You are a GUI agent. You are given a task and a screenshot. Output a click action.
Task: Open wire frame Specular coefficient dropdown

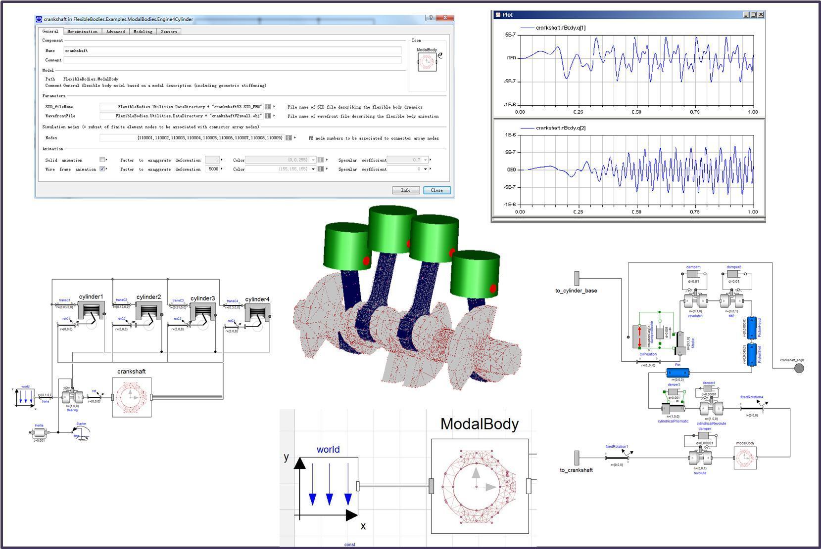426,169
